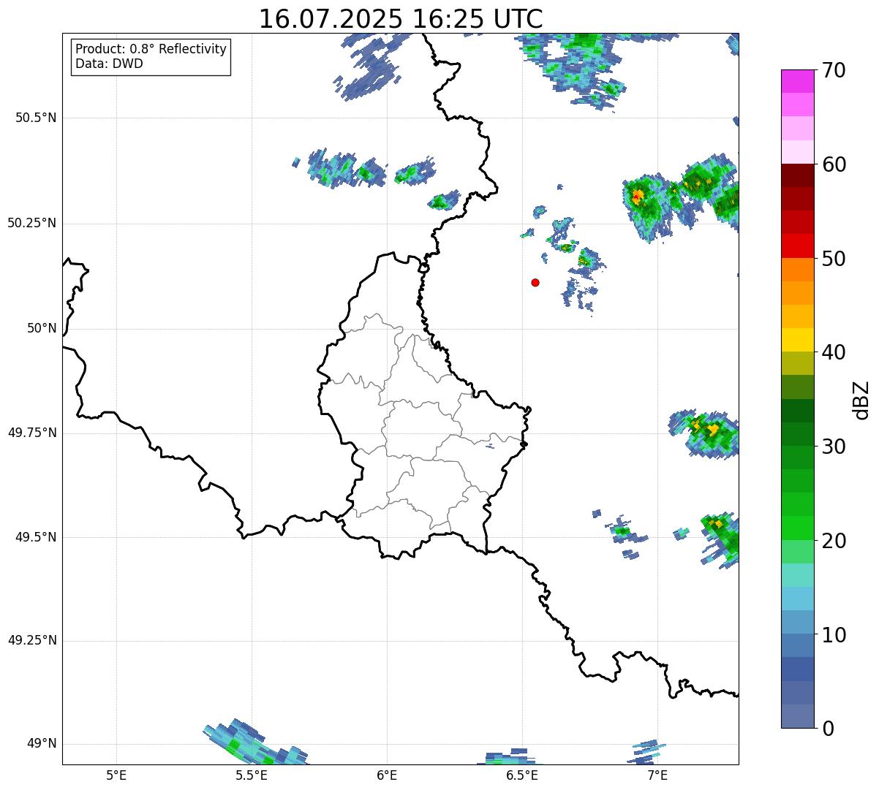Click the 6.5°E longitude label
Image resolution: width=879 pixels, height=790 pixels.
pos(522,775)
